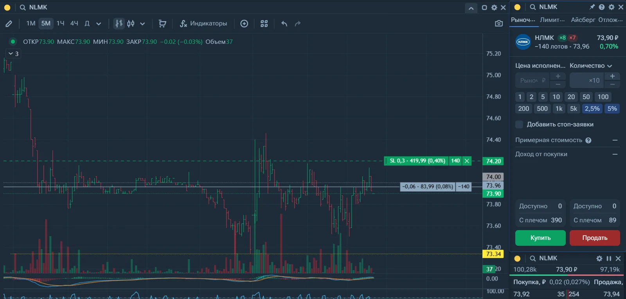Set quantity preset to 10
The height and width of the screenshot is (299, 626).
556,97
